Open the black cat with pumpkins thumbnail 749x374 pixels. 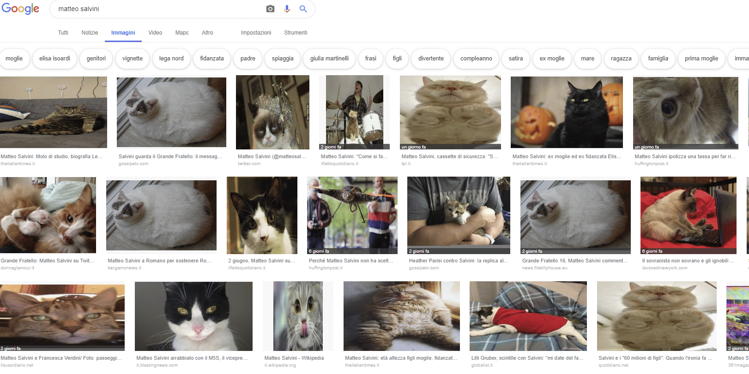coord(567,113)
